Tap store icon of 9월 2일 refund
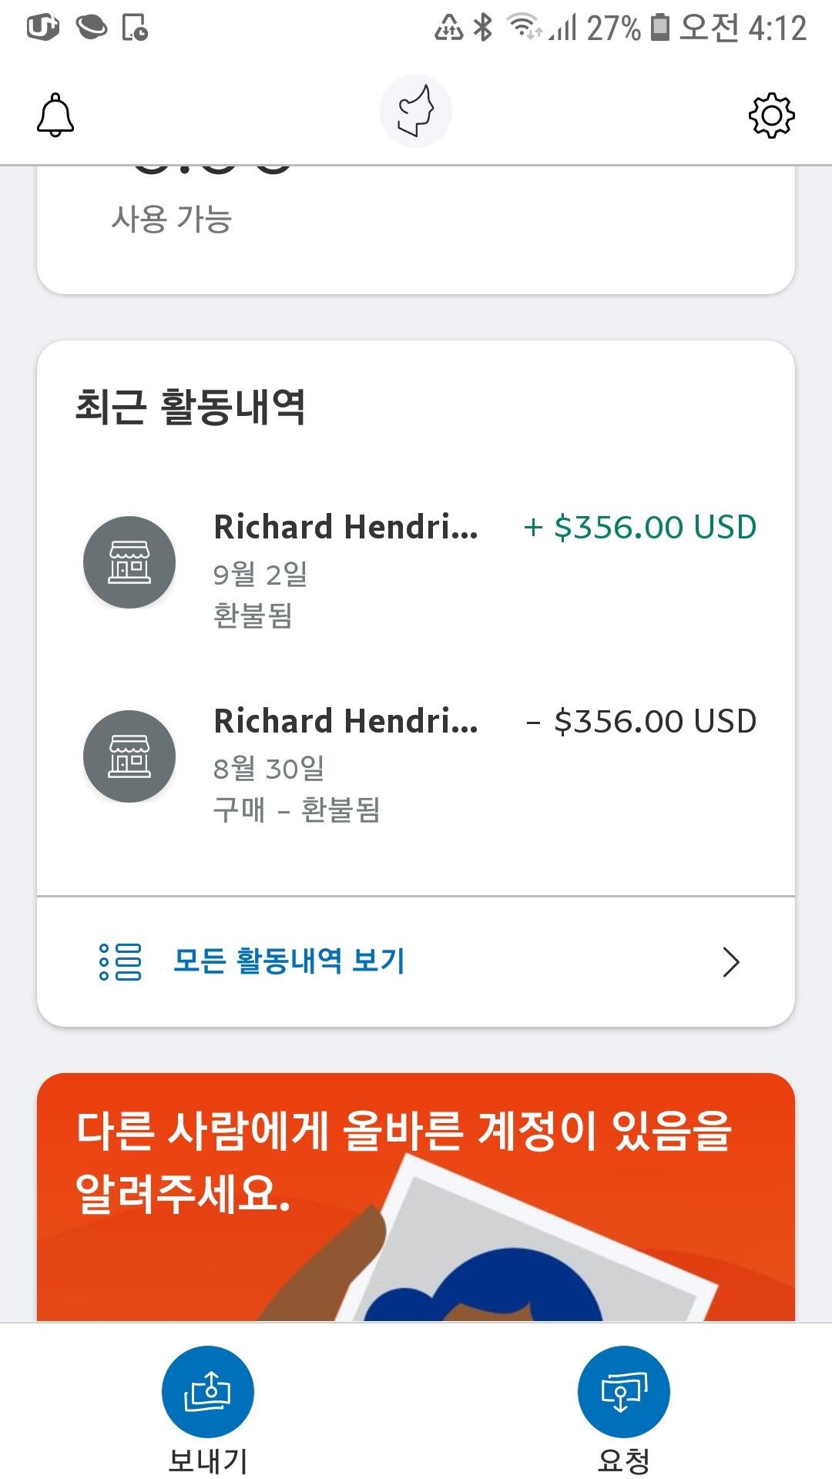 (129, 562)
